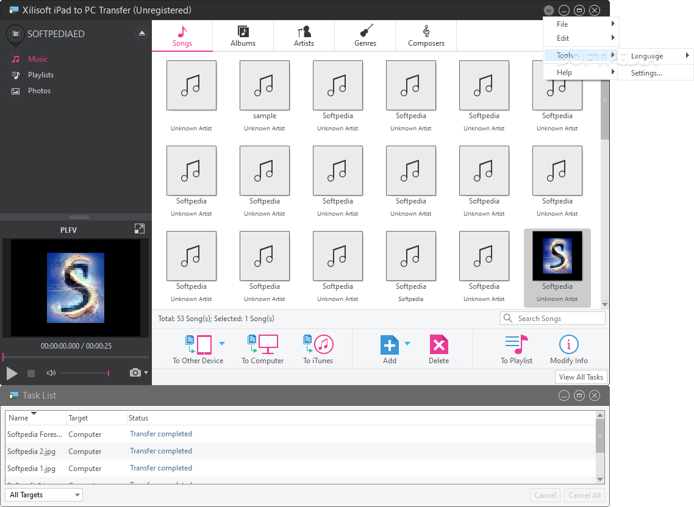
Task: Sort Task List by Status column
Action: pos(361,418)
